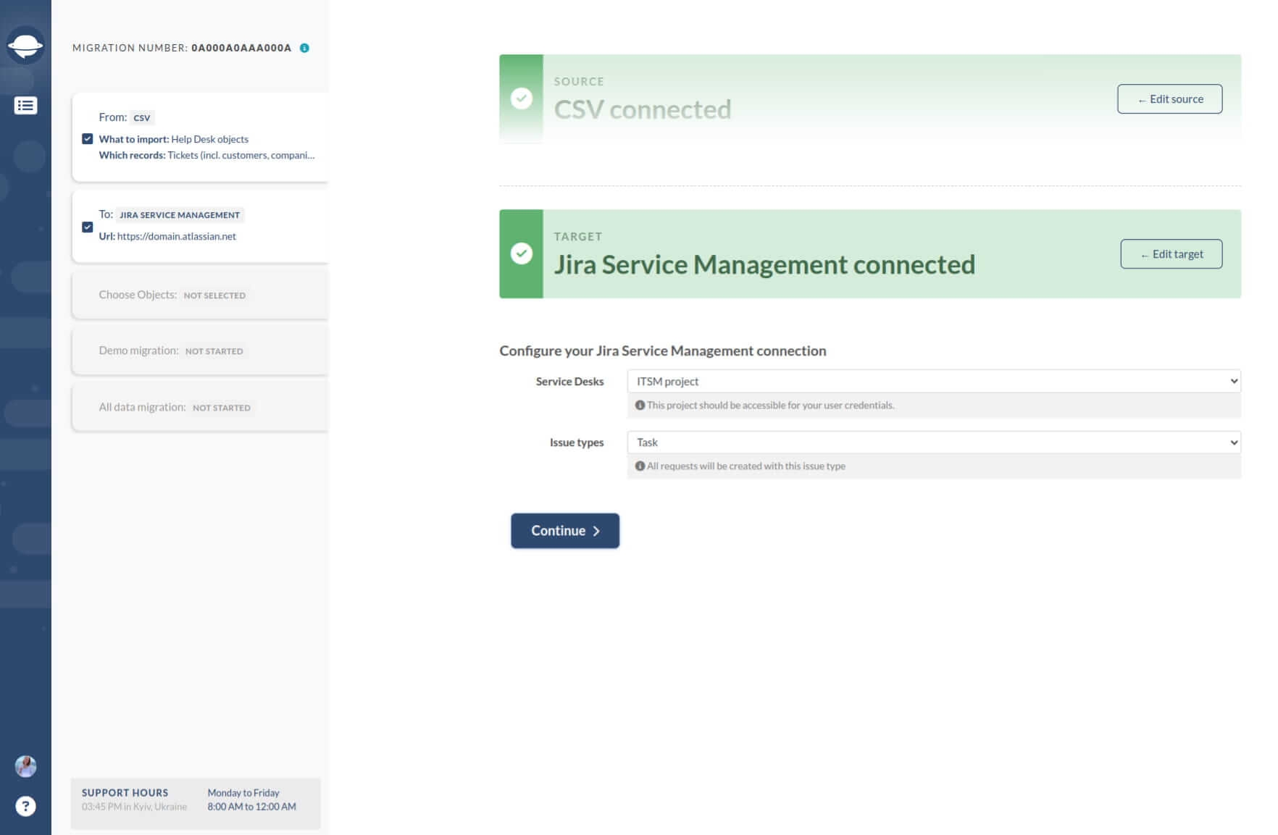Click green checkmark on CSV source
The height and width of the screenshot is (835, 1278).
click(522, 98)
